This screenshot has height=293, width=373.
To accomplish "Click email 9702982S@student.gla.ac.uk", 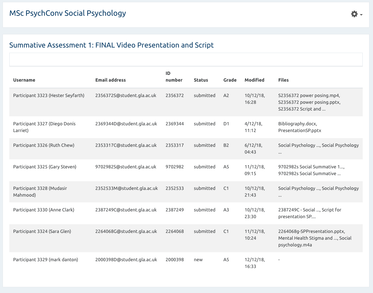I will (x=126, y=167).
